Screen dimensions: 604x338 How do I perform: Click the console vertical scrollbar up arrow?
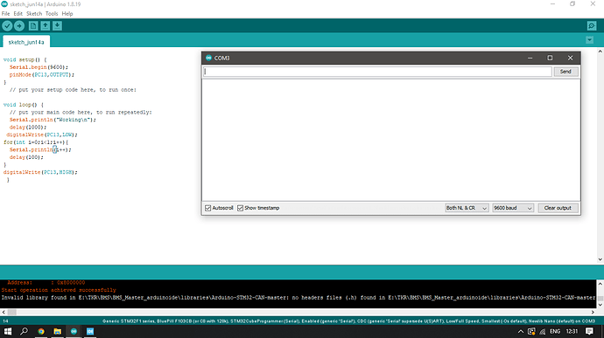tap(600, 283)
